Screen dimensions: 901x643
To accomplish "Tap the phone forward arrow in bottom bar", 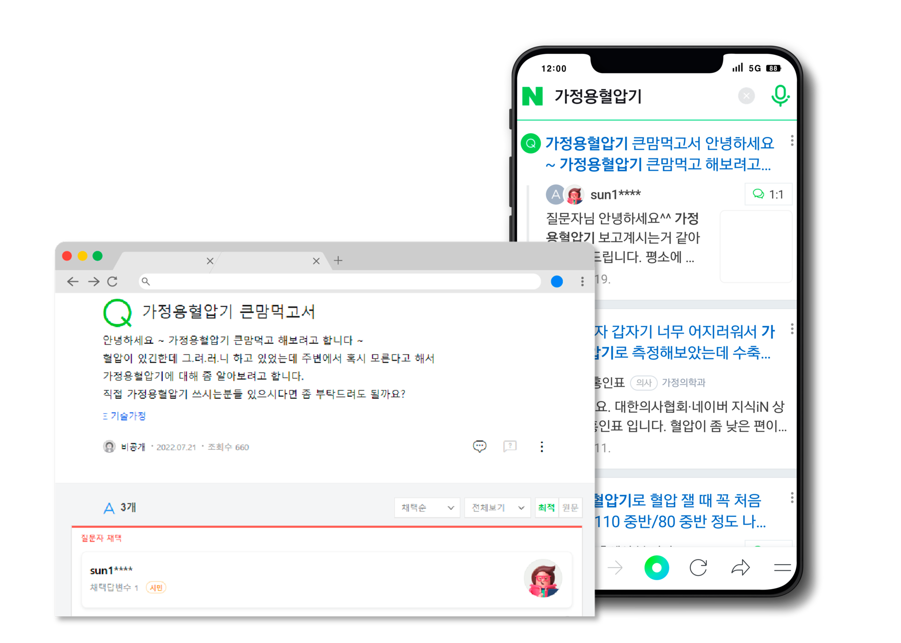I will tap(615, 568).
